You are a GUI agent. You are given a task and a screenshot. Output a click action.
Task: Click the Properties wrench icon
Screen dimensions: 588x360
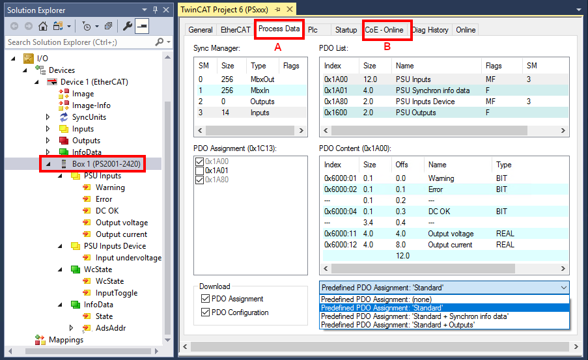pos(128,26)
